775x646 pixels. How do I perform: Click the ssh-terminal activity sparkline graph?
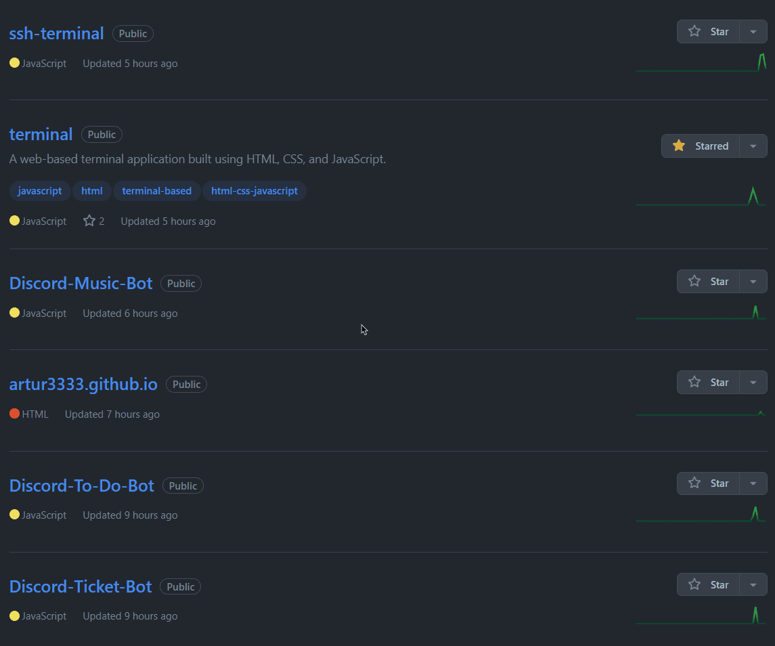[x=701, y=63]
